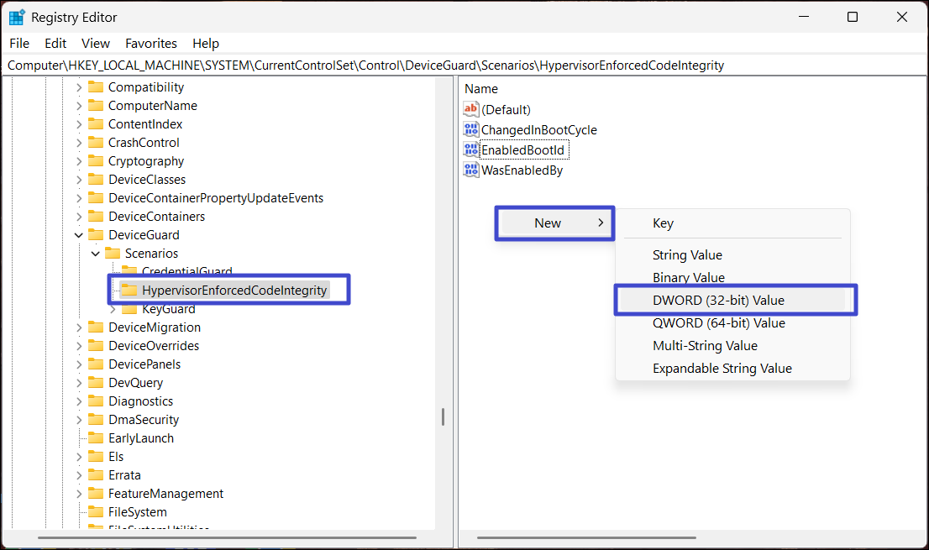
Task: Click the Errata folder icon
Action: [96, 474]
